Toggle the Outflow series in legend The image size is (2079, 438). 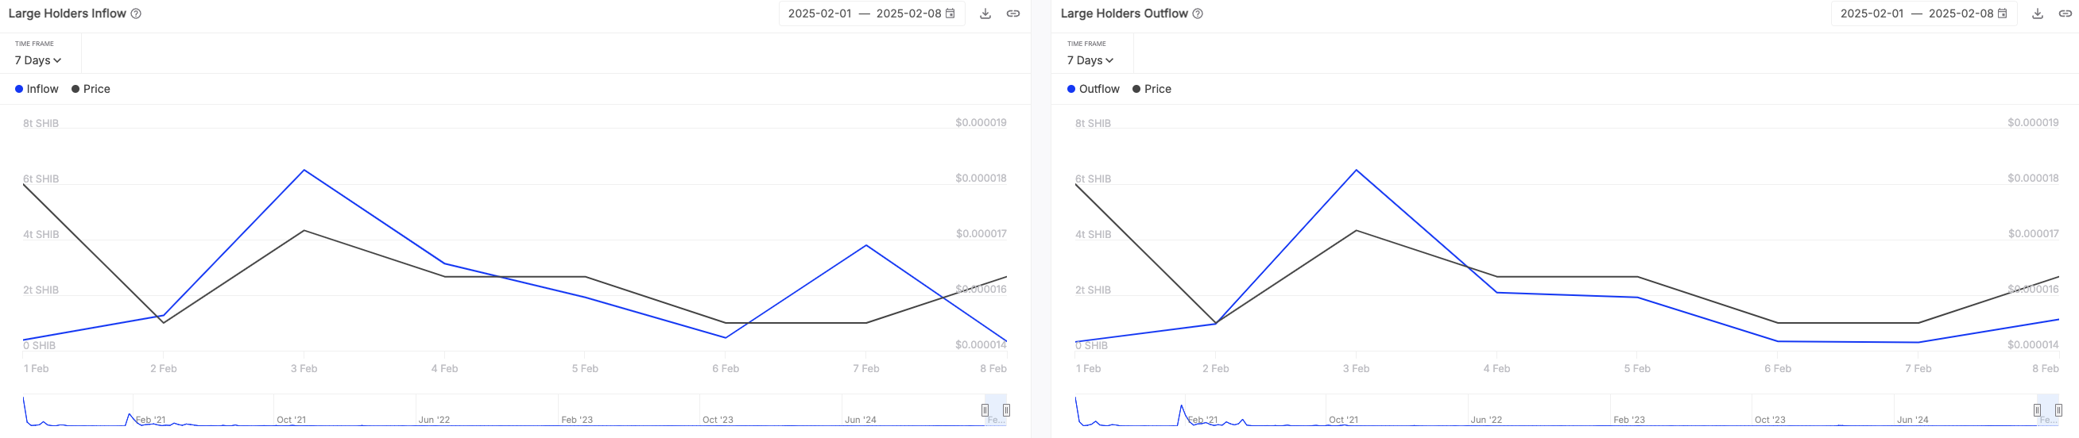[1094, 90]
